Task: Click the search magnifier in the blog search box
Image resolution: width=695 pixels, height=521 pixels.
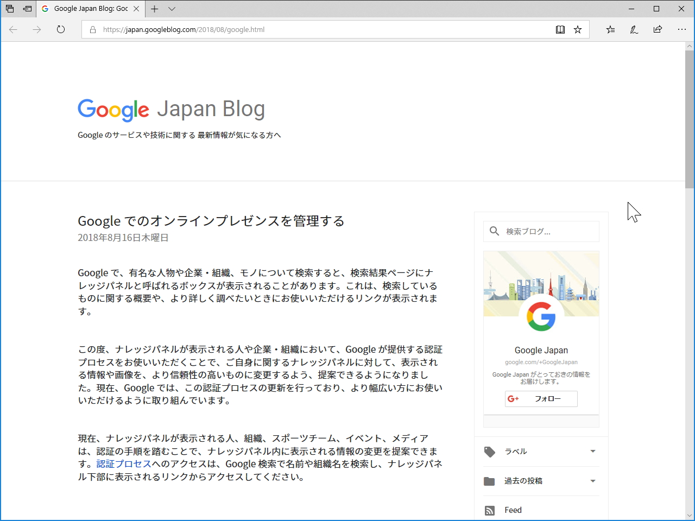Action: [494, 231]
